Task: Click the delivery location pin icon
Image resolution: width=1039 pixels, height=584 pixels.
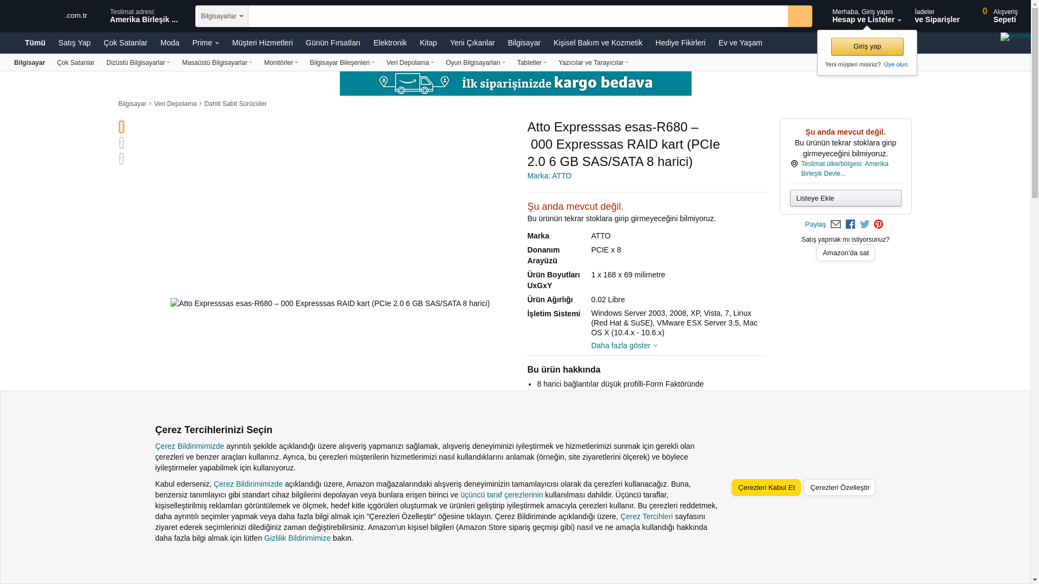Action: pyautogui.click(x=794, y=164)
